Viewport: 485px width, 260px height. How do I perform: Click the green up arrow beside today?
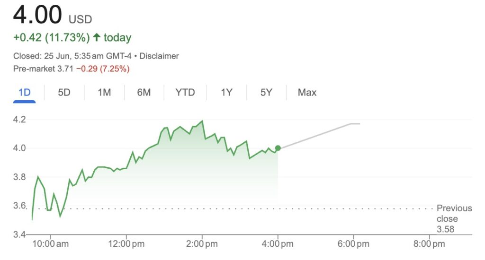[x=97, y=37]
